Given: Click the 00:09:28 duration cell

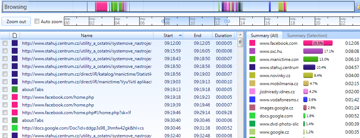Looking at the screenshot, I should click(224, 113).
